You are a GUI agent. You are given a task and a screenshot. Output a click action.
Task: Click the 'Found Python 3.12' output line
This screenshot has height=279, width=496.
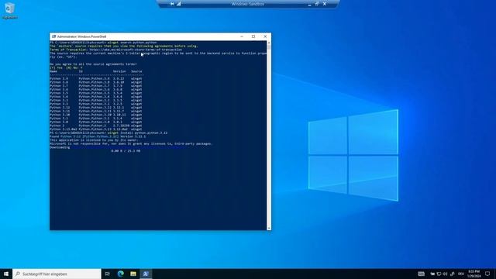click(x=98, y=136)
